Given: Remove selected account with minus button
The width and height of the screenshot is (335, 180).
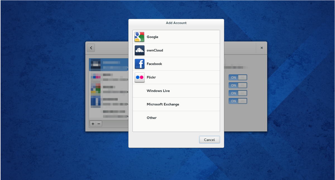Looking at the screenshot, I should (x=99, y=124).
